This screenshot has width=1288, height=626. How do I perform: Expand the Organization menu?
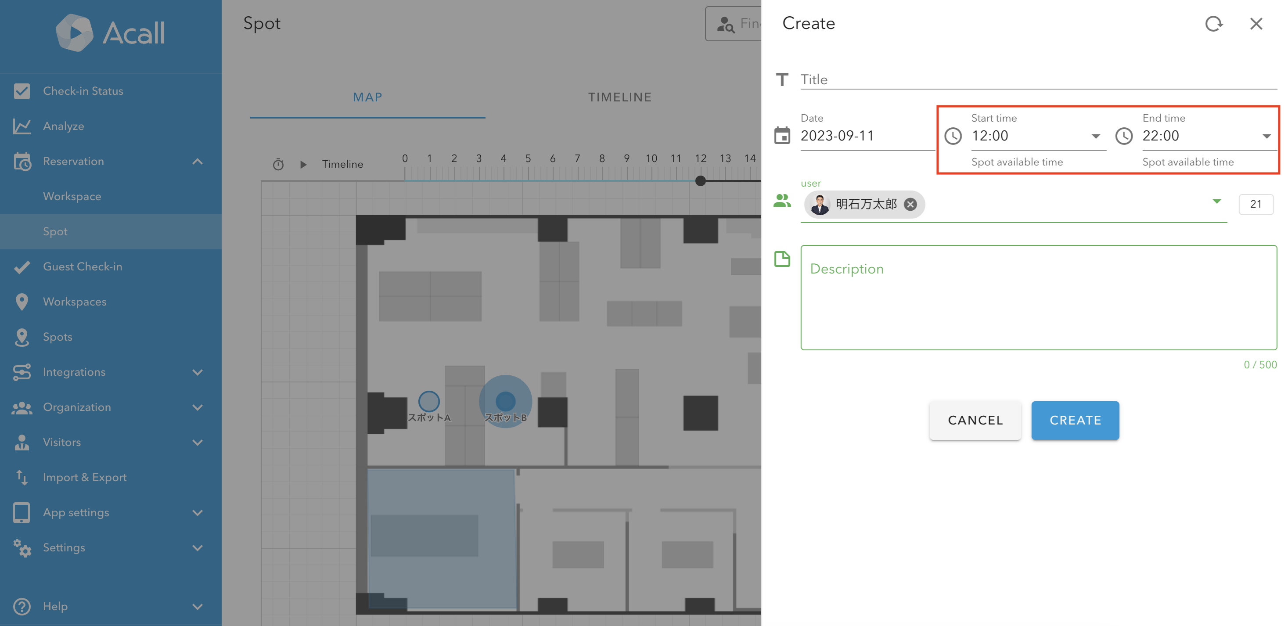coord(198,407)
